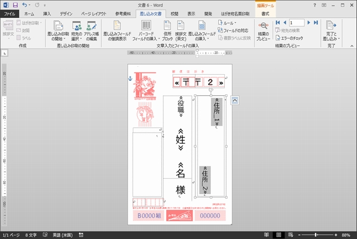357x239 pixels.
Task: Open the layout options button beside textbox
Action: point(235,100)
